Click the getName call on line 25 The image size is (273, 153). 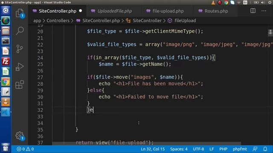(152, 64)
